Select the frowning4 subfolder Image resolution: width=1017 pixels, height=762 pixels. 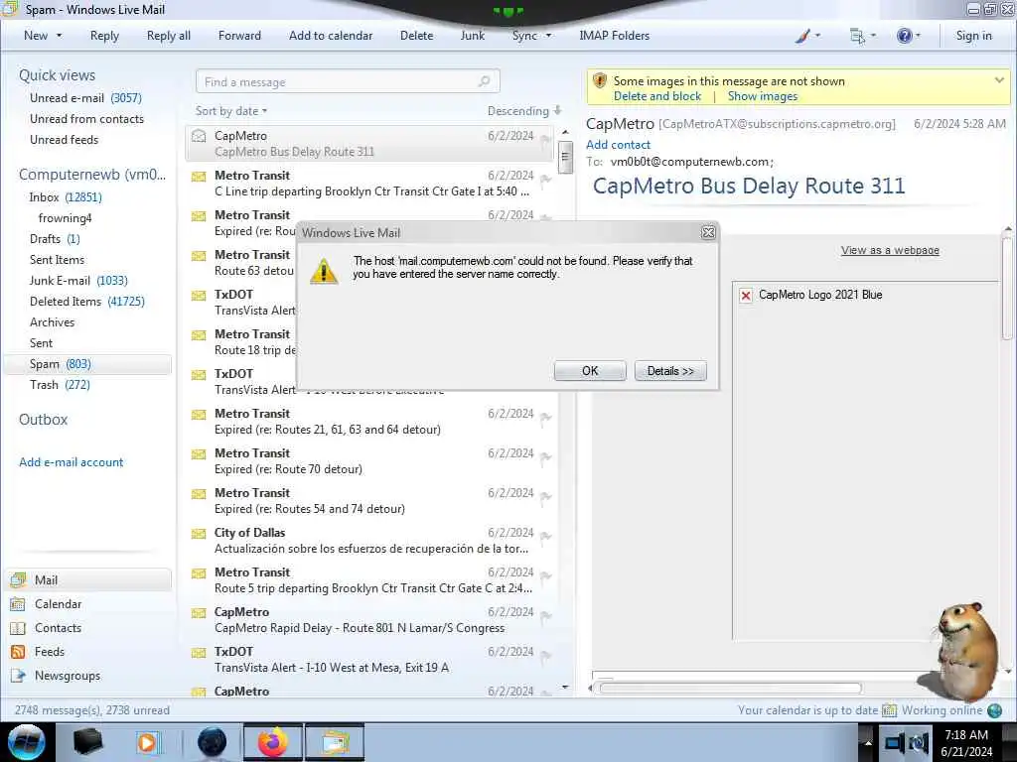(x=65, y=217)
